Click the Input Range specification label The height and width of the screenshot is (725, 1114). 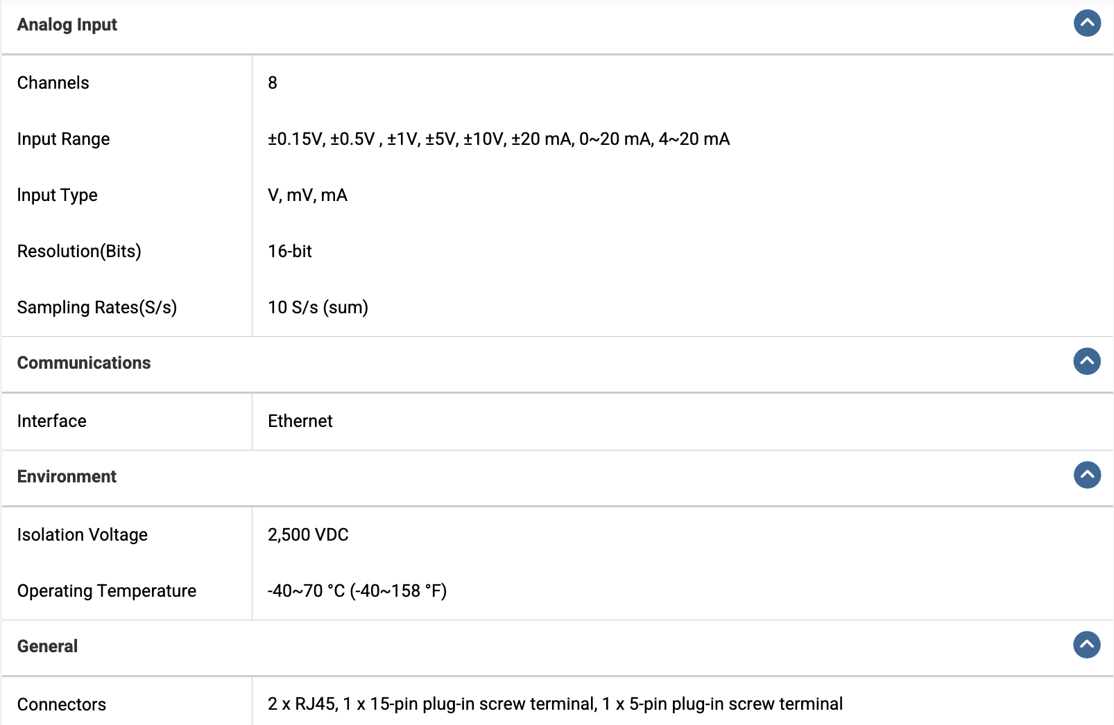point(64,139)
